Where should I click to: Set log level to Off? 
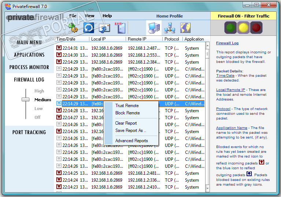(x=37, y=117)
